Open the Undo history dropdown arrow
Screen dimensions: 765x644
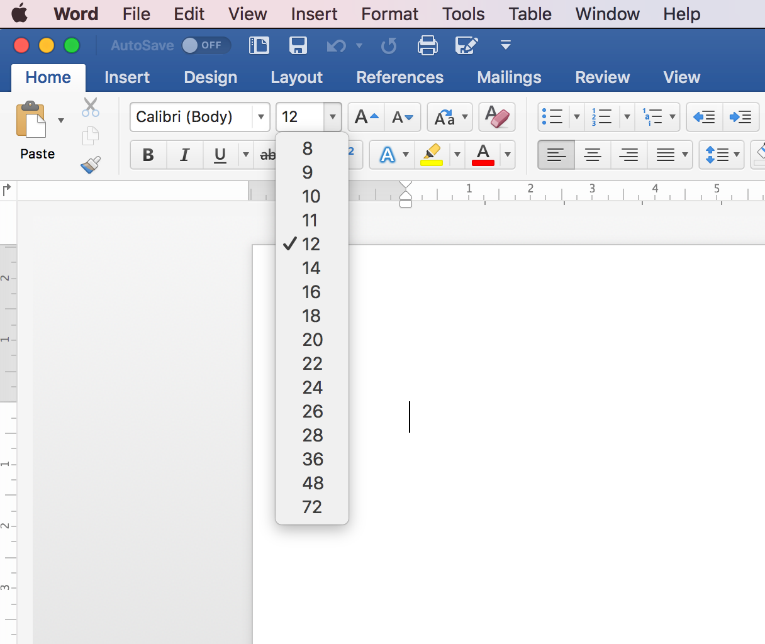(359, 45)
